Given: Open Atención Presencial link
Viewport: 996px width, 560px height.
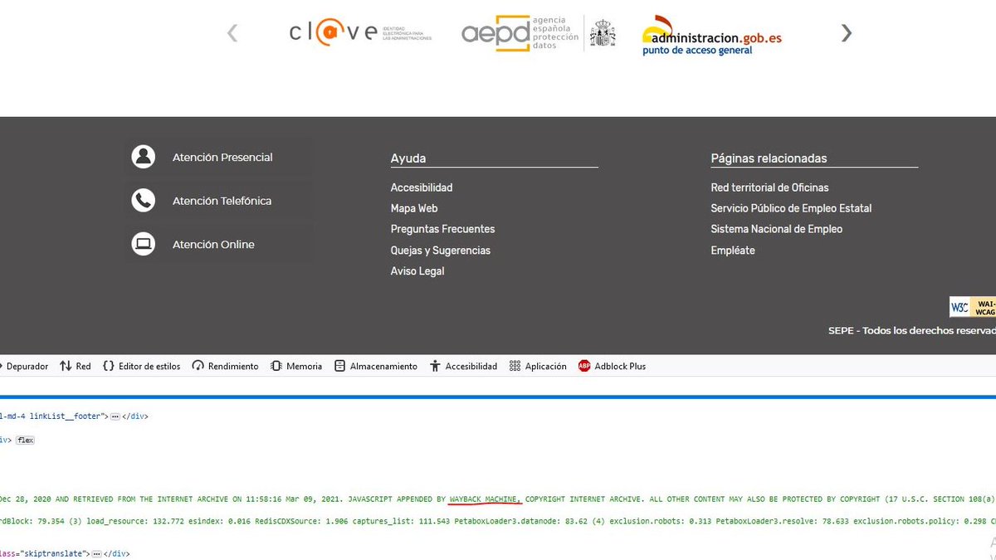Looking at the screenshot, I should click(x=222, y=157).
